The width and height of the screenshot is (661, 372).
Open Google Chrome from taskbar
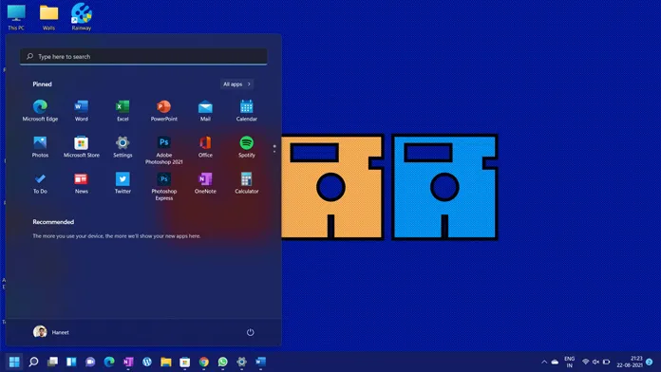pos(203,362)
